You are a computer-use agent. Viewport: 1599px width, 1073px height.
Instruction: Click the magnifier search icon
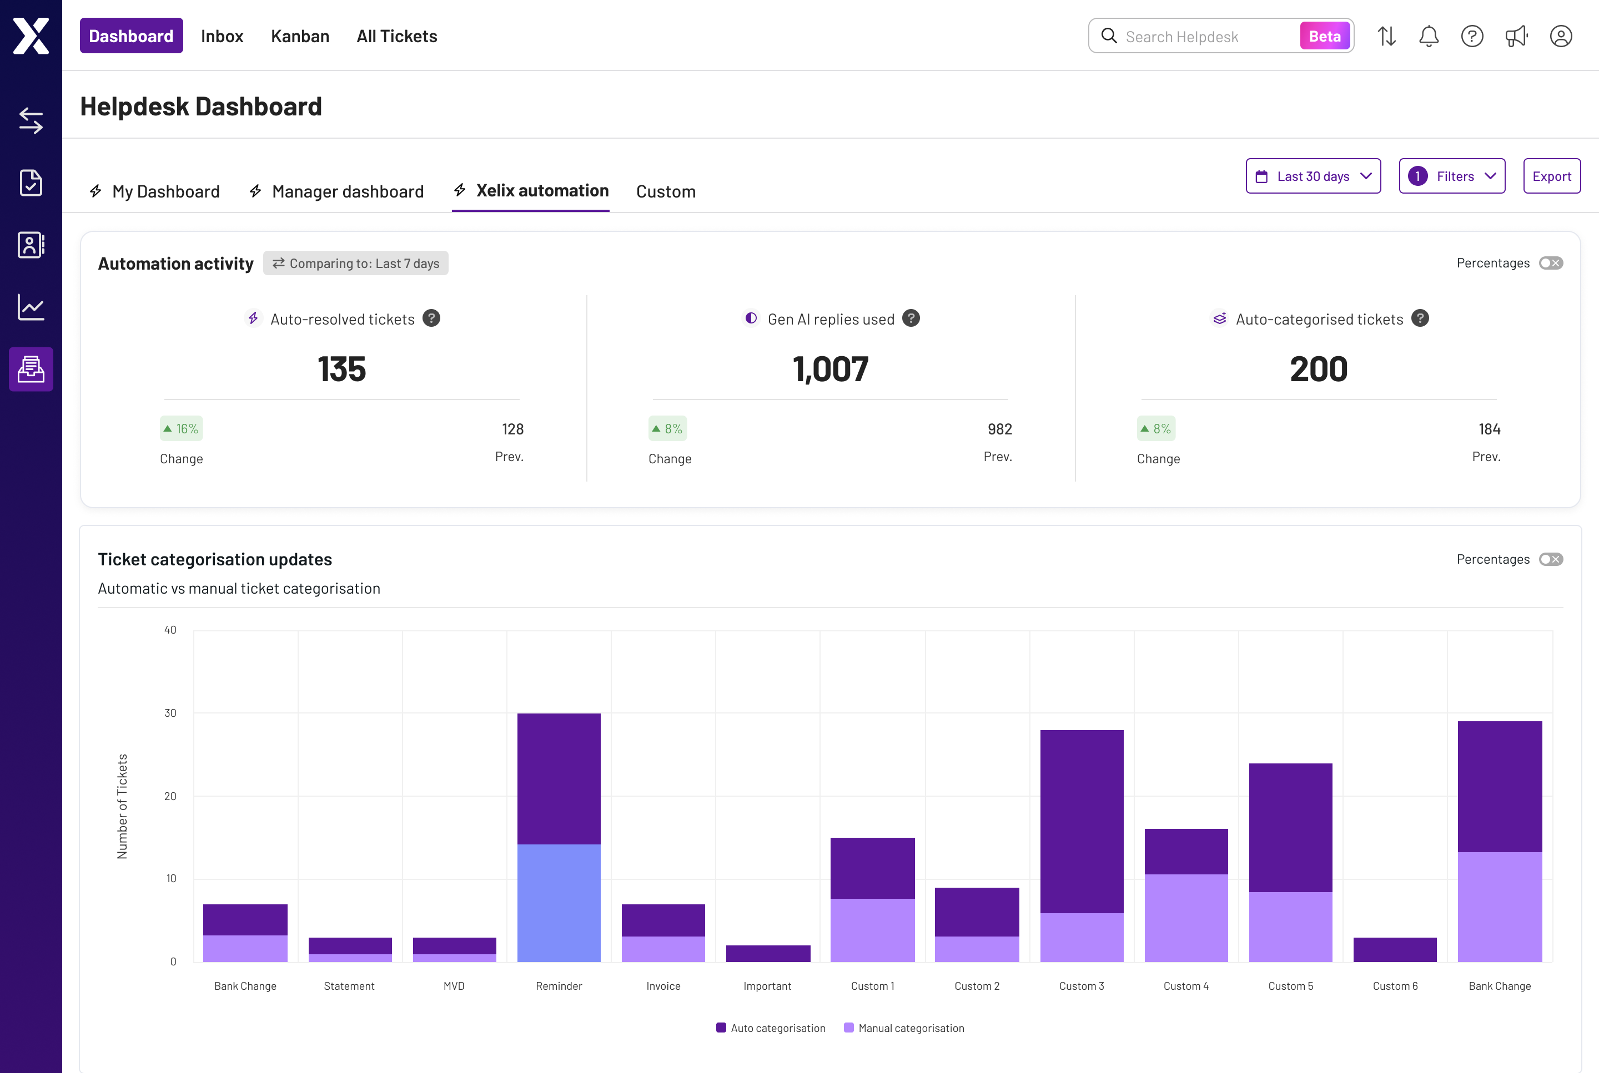1109,36
